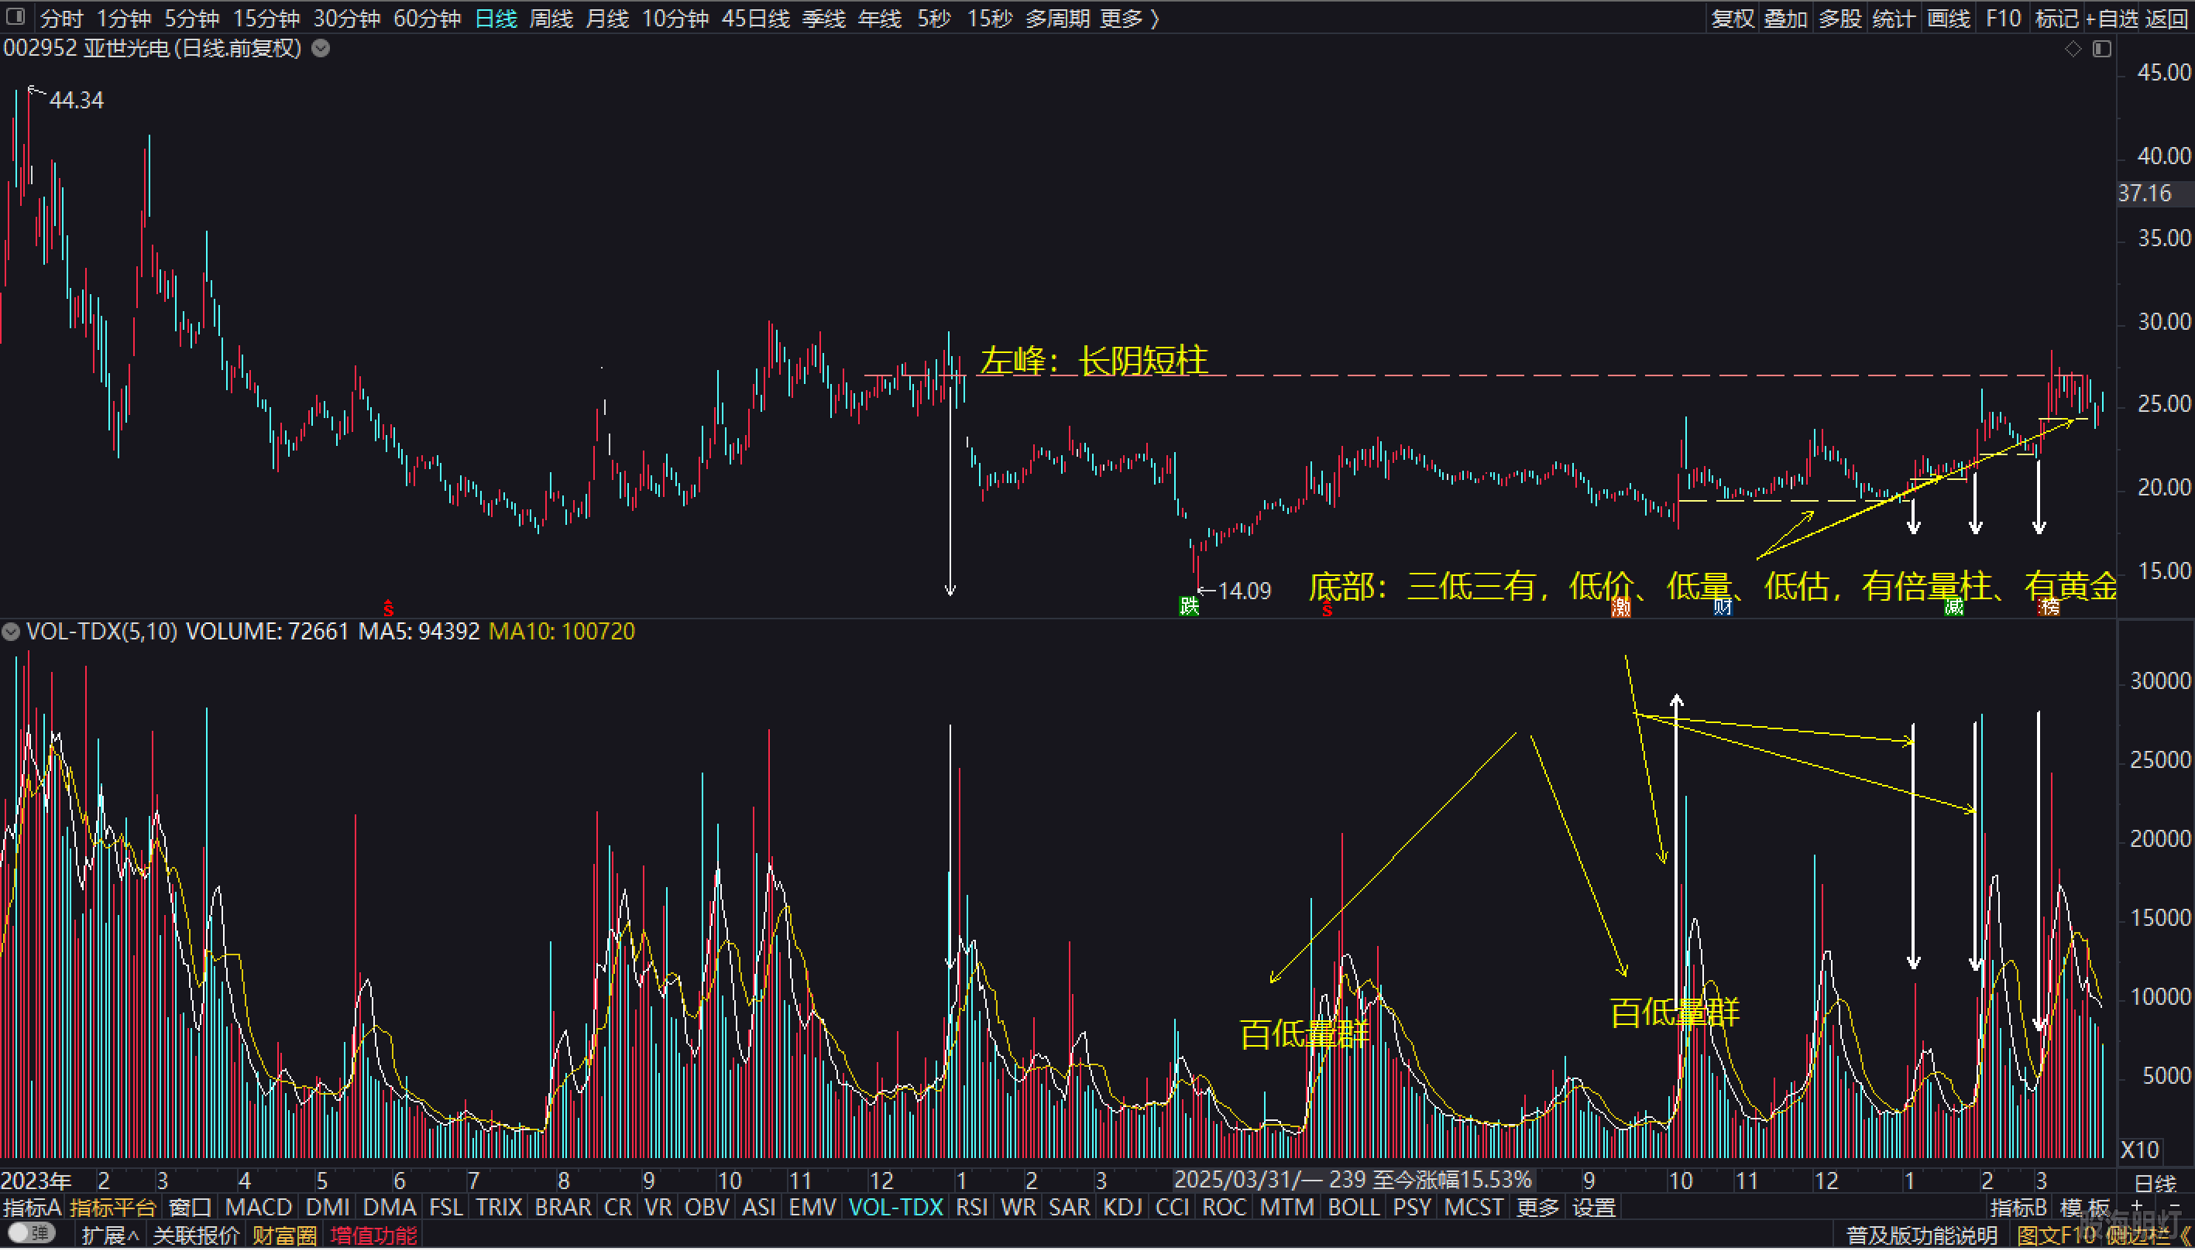Click the green 跌 marker icon
The image size is (2195, 1251).
click(x=1188, y=605)
